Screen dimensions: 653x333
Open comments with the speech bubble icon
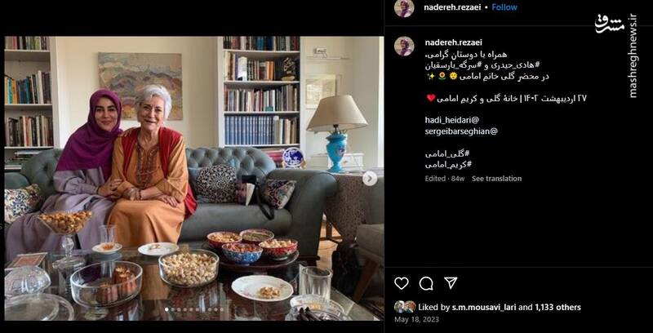click(x=426, y=283)
